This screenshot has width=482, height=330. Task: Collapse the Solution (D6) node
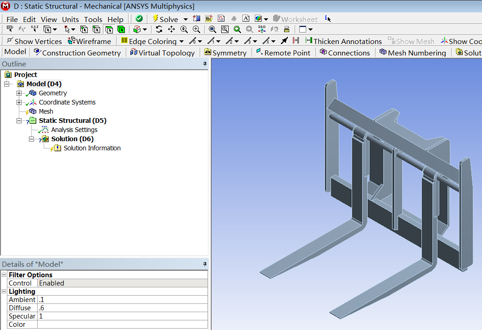pyautogui.click(x=31, y=139)
